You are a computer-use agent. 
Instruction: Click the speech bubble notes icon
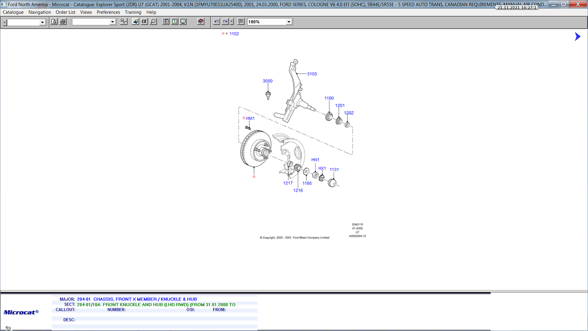[x=240, y=22]
